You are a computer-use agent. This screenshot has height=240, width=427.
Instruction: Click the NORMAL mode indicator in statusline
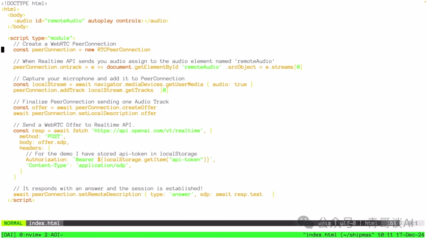(13, 223)
